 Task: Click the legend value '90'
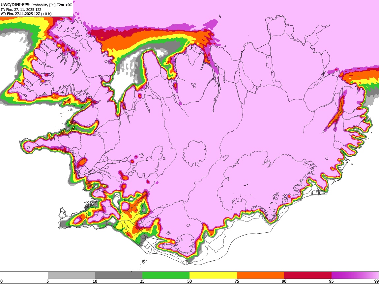pos(284,281)
